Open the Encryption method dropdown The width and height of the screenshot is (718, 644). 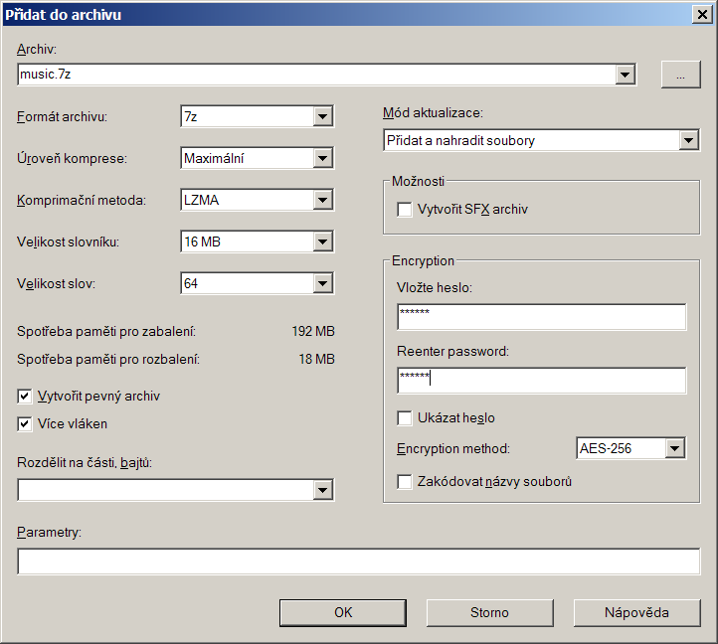click(675, 448)
